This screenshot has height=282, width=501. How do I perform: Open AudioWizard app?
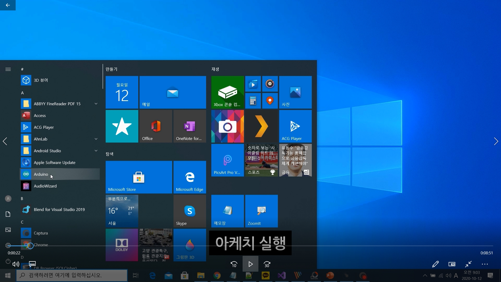[x=60, y=186]
